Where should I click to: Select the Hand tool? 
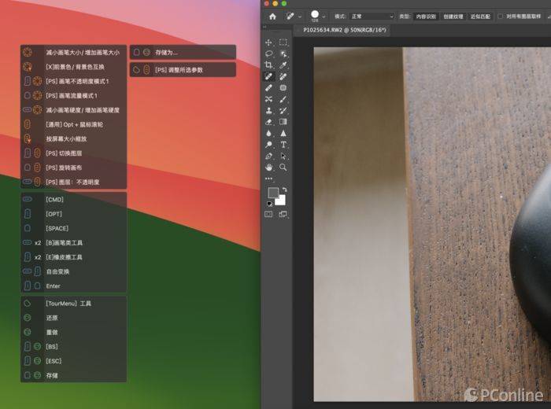[269, 168]
